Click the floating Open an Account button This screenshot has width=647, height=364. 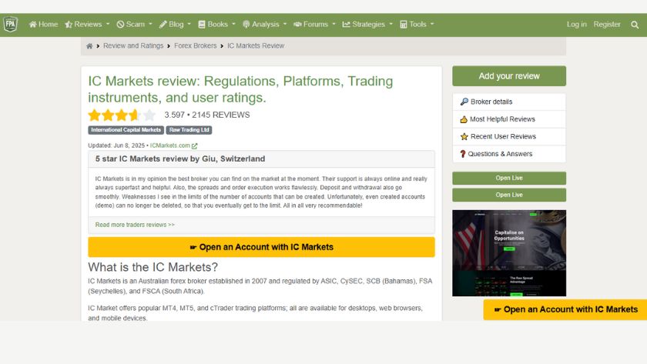pos(565,309)
